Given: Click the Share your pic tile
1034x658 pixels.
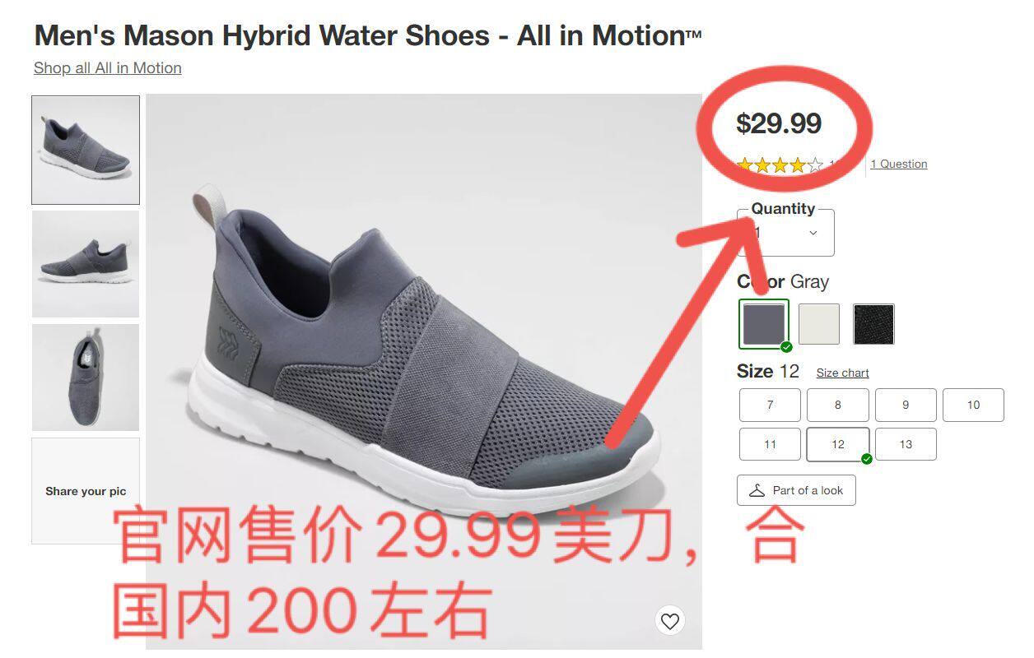Looking at the screenshot, I should (86, 491).
